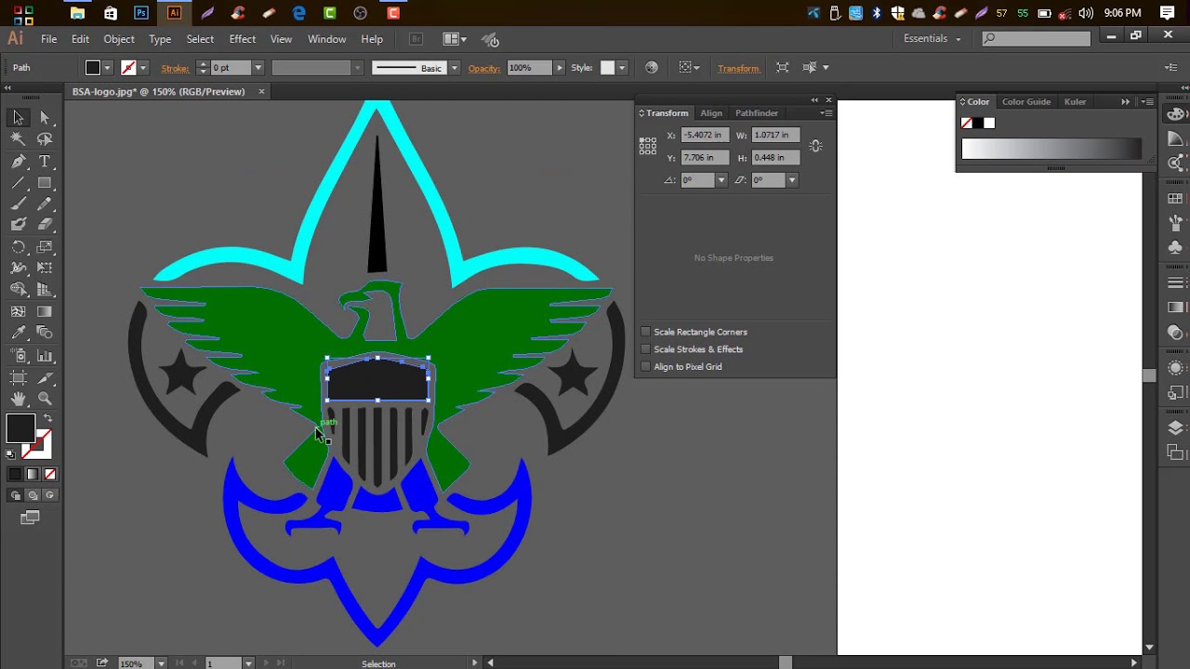The image size is (1190, 669).
Task: Switch to the Pathfinder tab
Action: [x=756, y=112]
